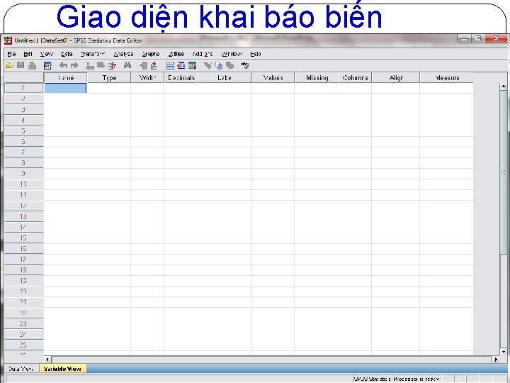Open the Graphs menu

[x=151, y=54]
